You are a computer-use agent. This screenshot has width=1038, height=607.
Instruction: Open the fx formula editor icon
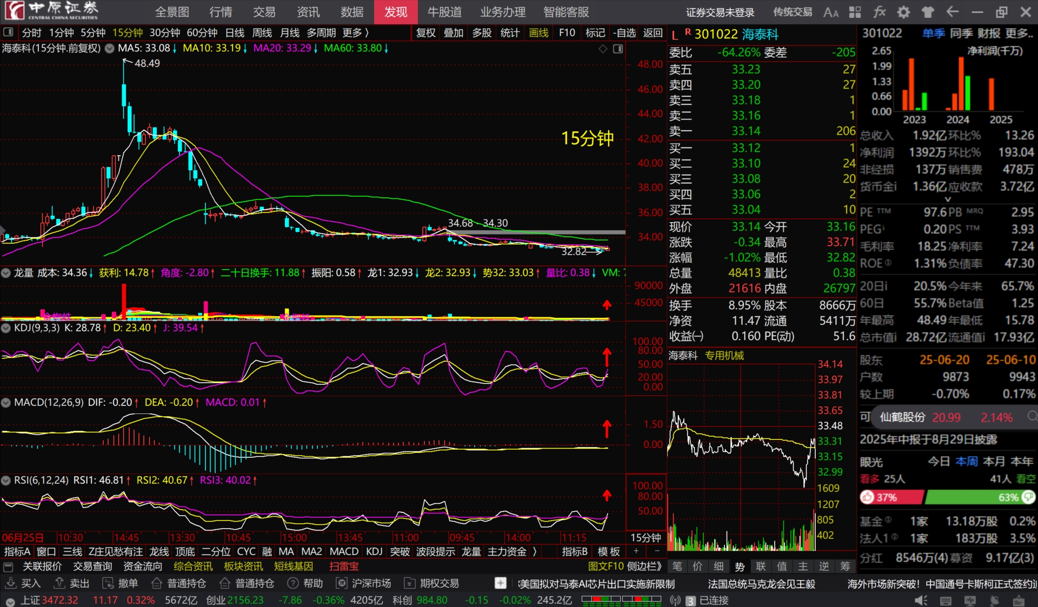(880, 12)
